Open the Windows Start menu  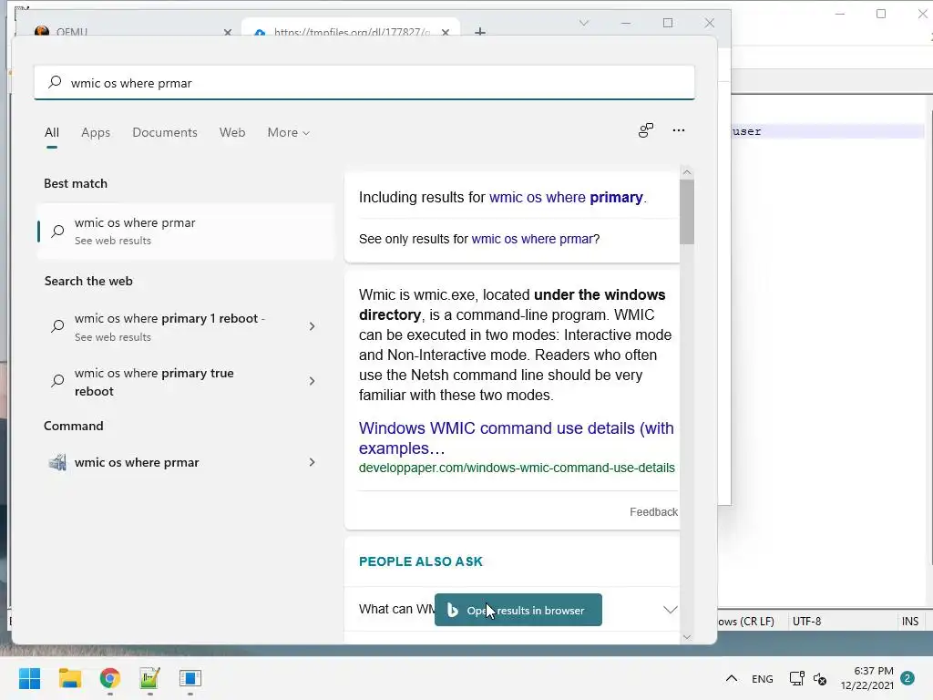(x=30, y=678)
